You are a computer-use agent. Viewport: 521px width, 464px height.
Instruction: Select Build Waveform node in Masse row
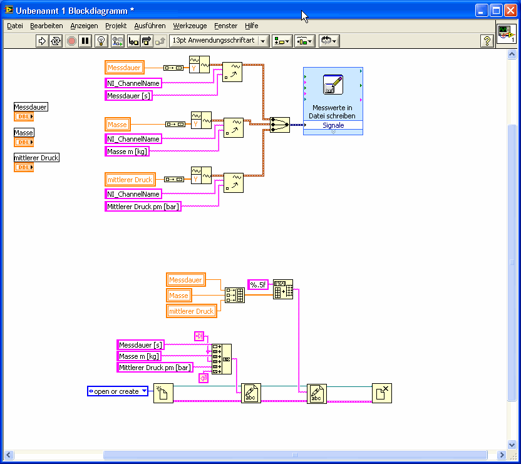click(202, 120)
